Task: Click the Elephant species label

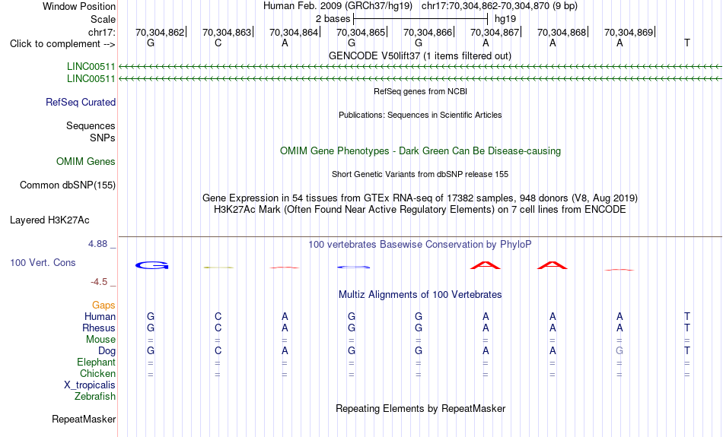Action: (x=97, y=362)
